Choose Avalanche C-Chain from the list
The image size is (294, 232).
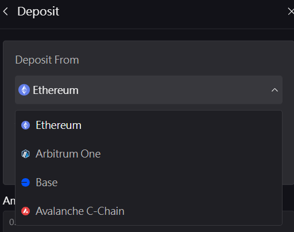point(149,211)
